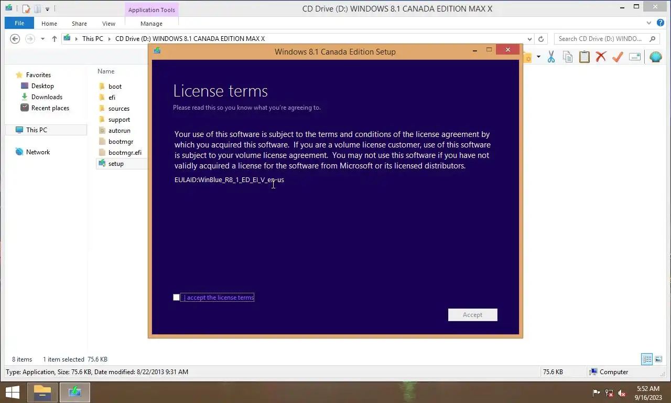Viewport: 671px width, 403px height.
Task: Select the efi folder
Action: pyautogui.click(x=112, y=98)
